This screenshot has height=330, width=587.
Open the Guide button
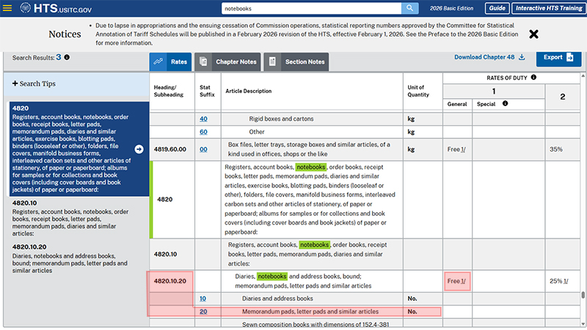pos(497,8)
